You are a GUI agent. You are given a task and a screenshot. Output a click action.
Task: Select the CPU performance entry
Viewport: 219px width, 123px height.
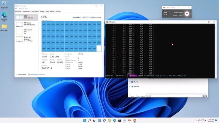(x=27, y=17)
